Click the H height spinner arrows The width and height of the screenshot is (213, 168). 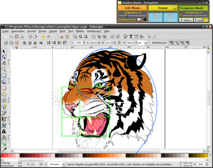[x=136, y=43]
